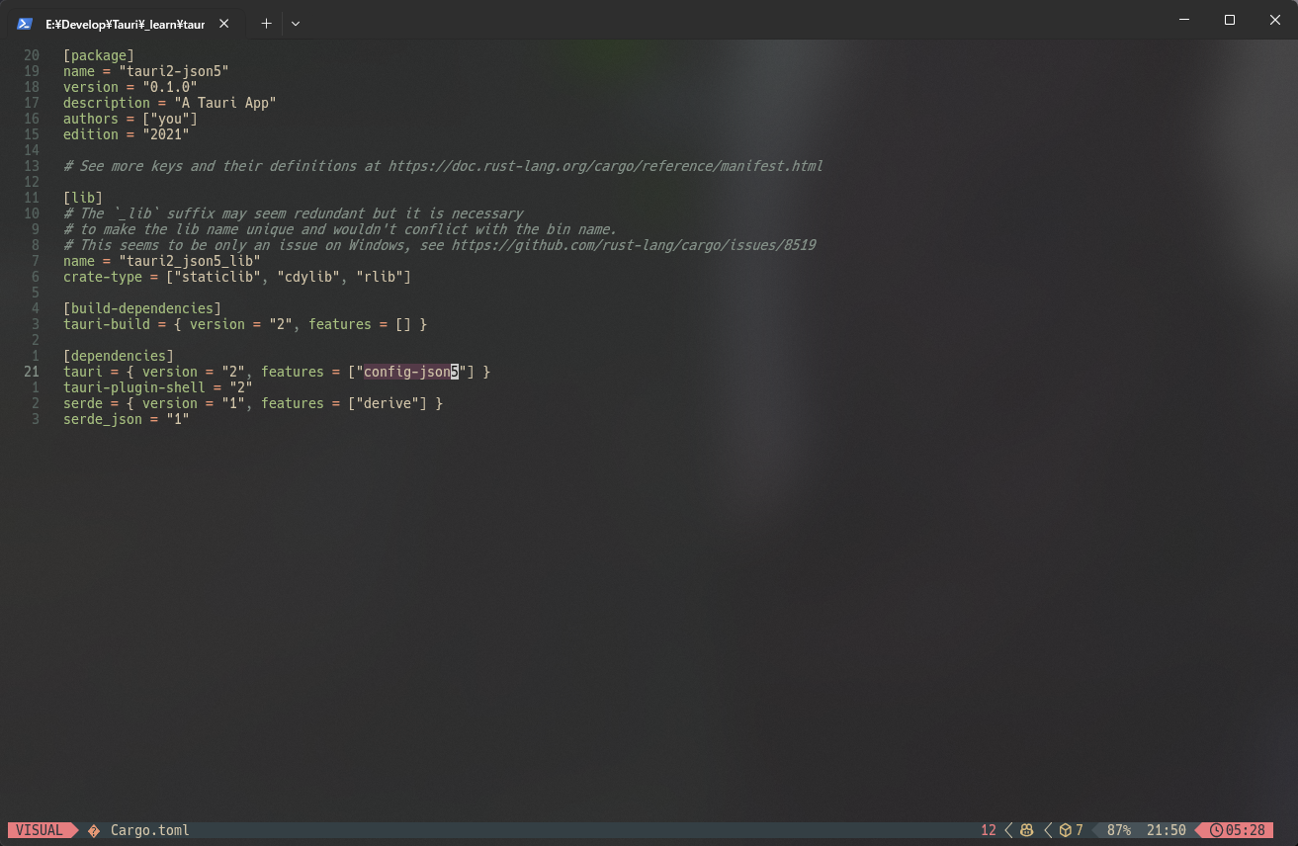Click the version "0.1.0" value
Viewport: 1298px width, 846px height.
170,87
